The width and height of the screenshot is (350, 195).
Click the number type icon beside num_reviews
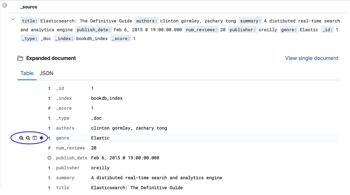point(49,148)
